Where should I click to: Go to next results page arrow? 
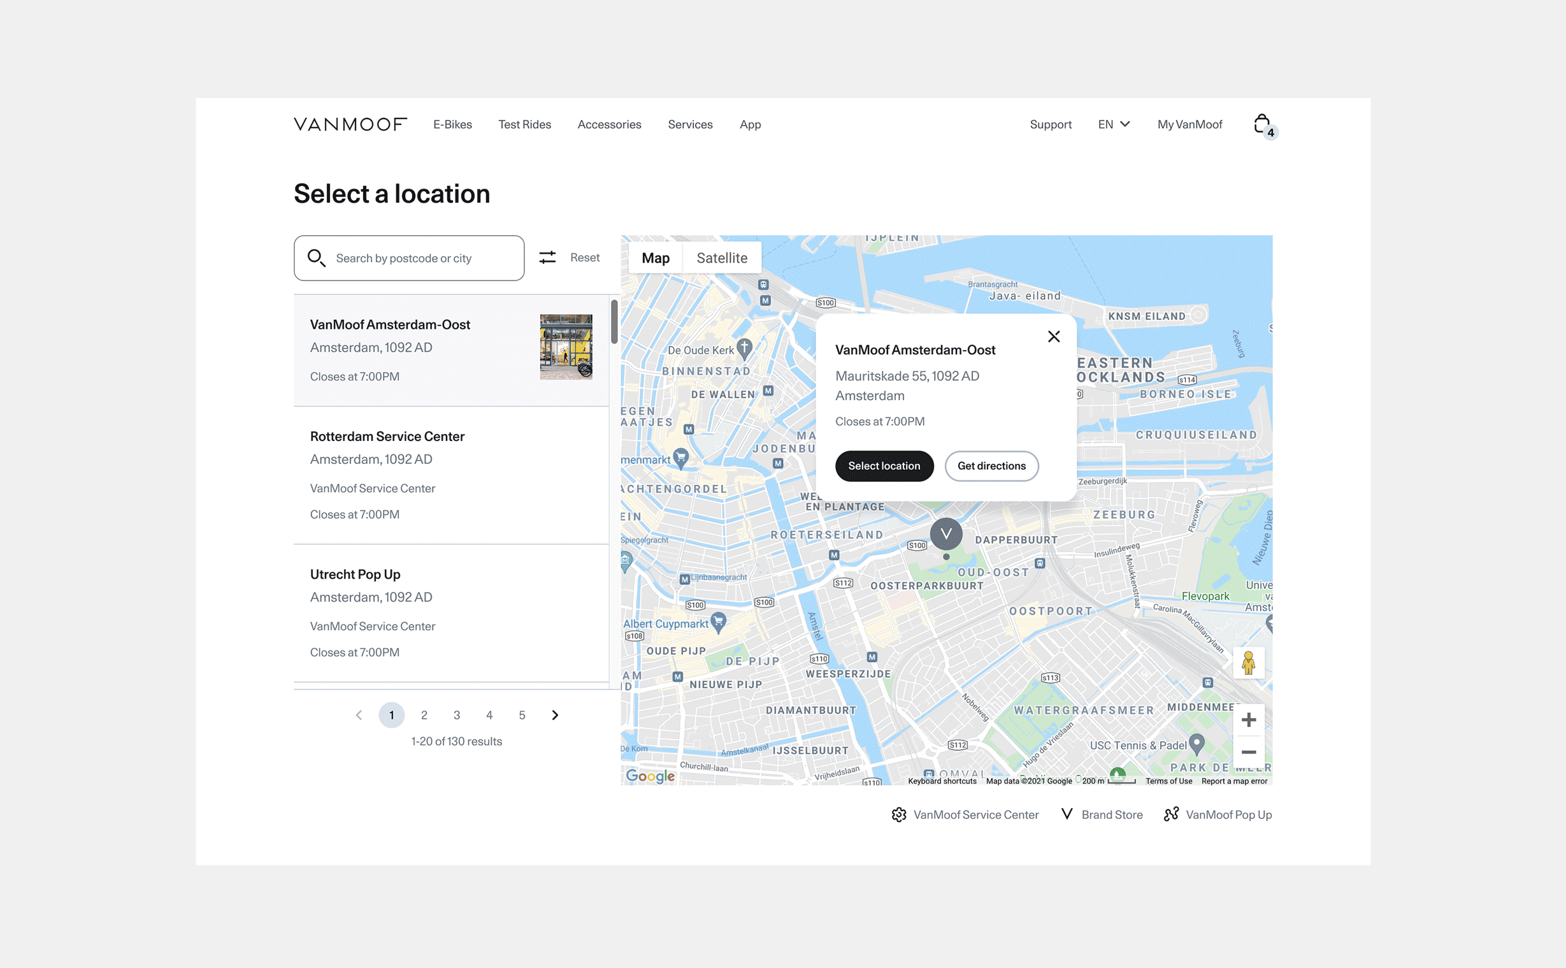pyautogui.click(x=555, y=715)
